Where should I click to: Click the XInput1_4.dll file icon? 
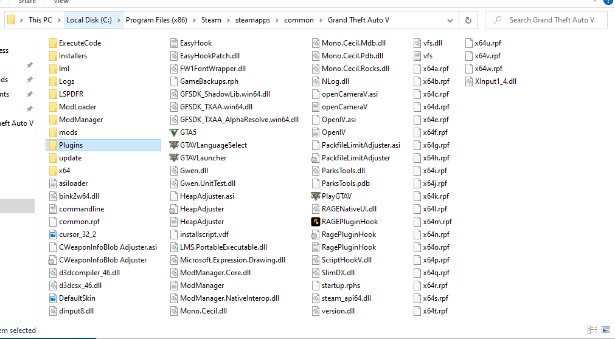(x=469, y=81)
